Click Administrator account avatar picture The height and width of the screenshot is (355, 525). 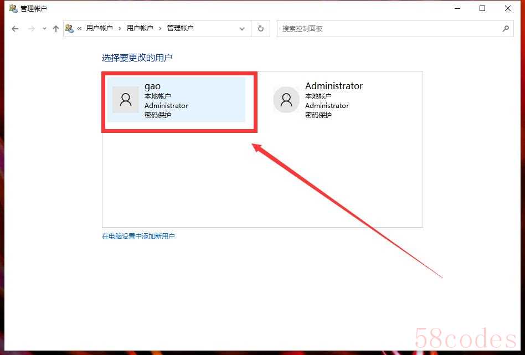(x=286, y=100)
